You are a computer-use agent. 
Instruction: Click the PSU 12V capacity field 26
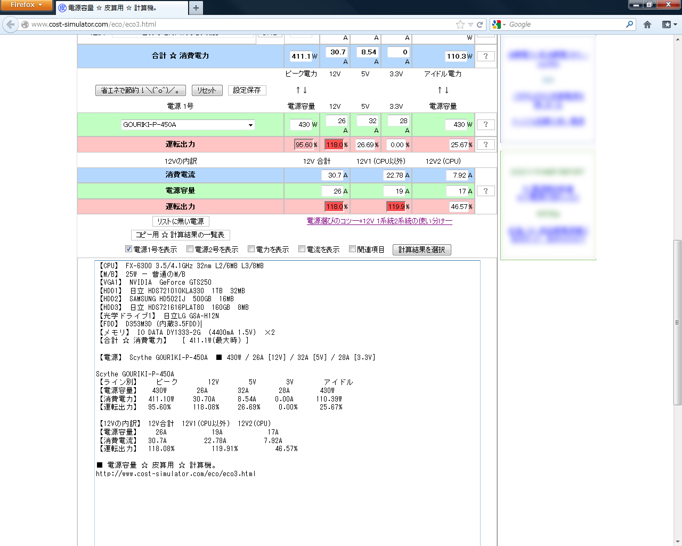click(337, 121)
